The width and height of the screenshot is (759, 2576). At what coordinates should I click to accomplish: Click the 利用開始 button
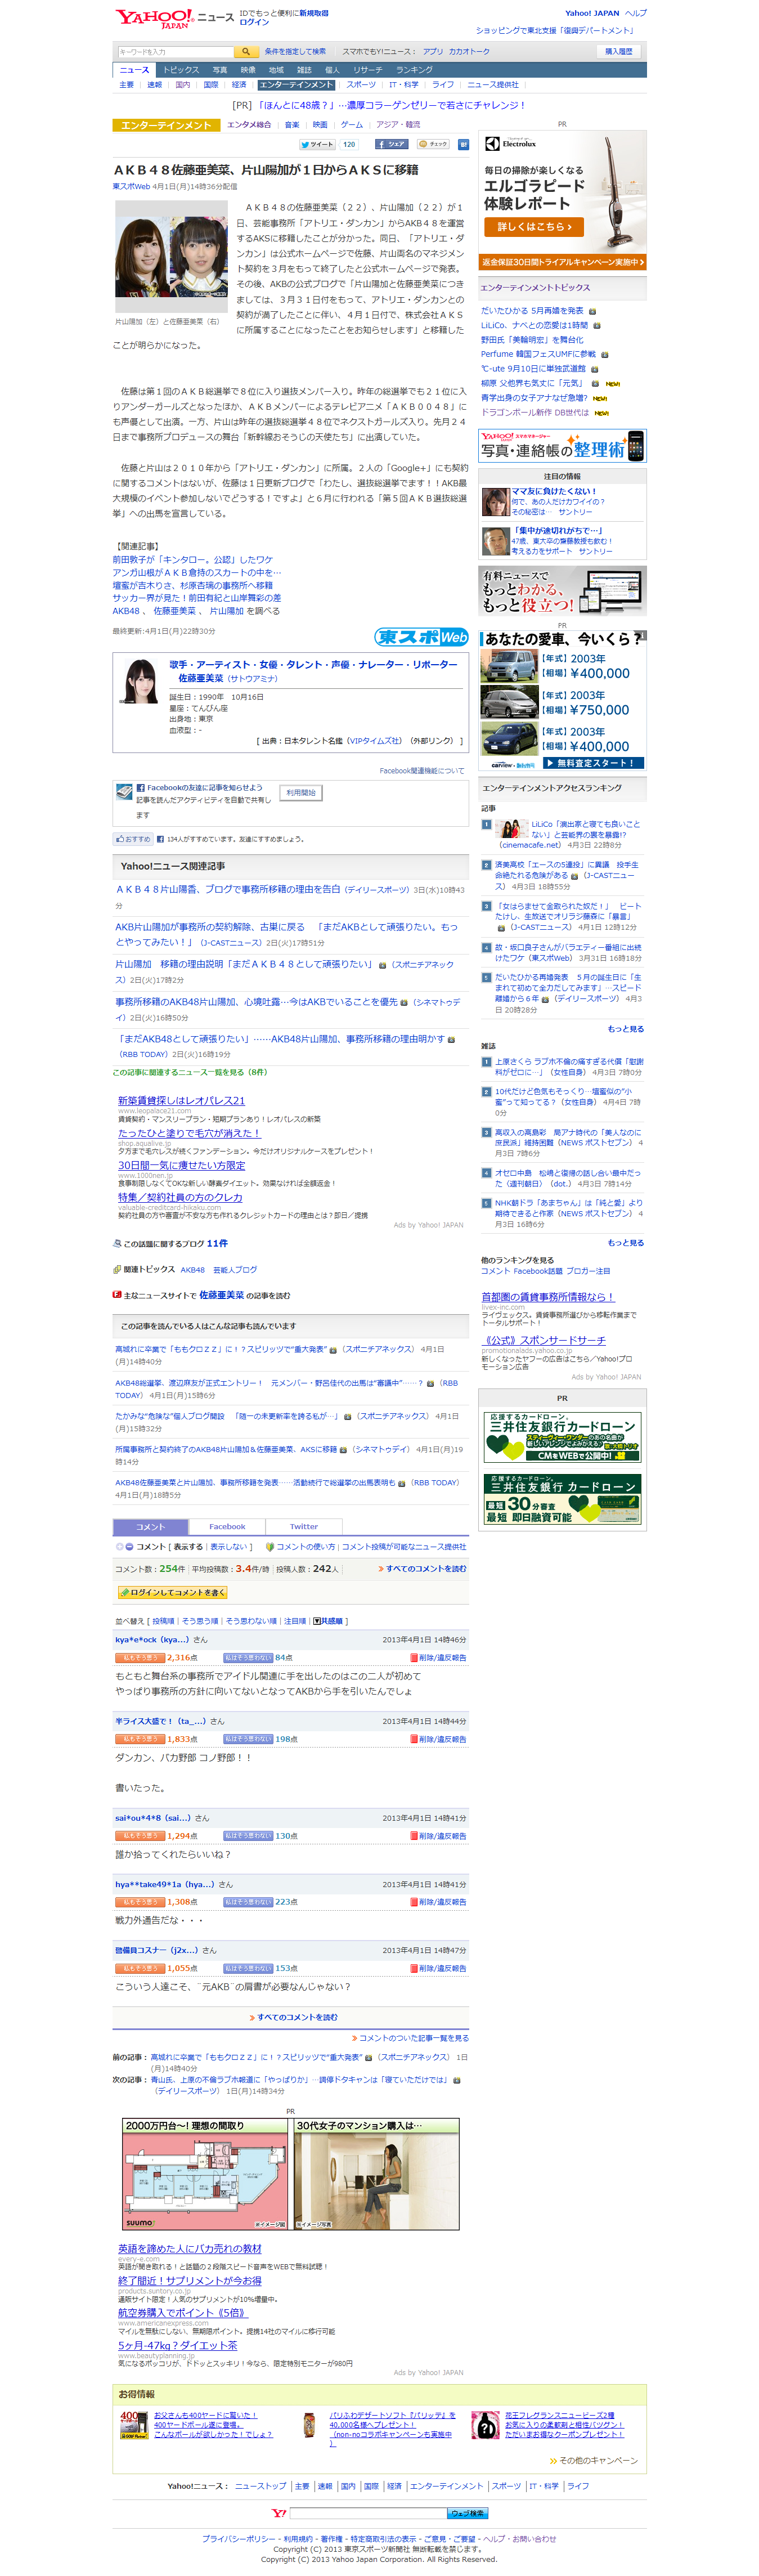coord(301,792)
